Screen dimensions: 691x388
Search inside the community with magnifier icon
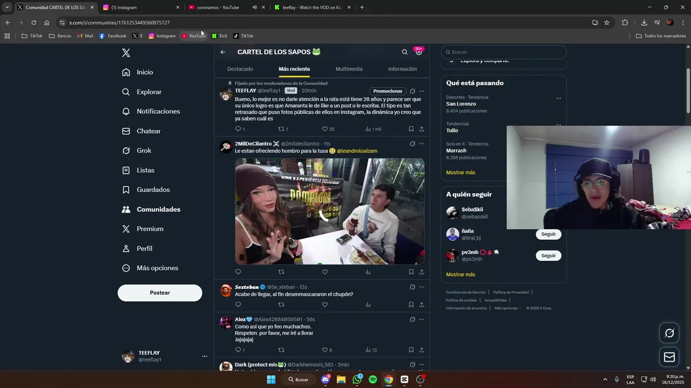coord(404,52)
